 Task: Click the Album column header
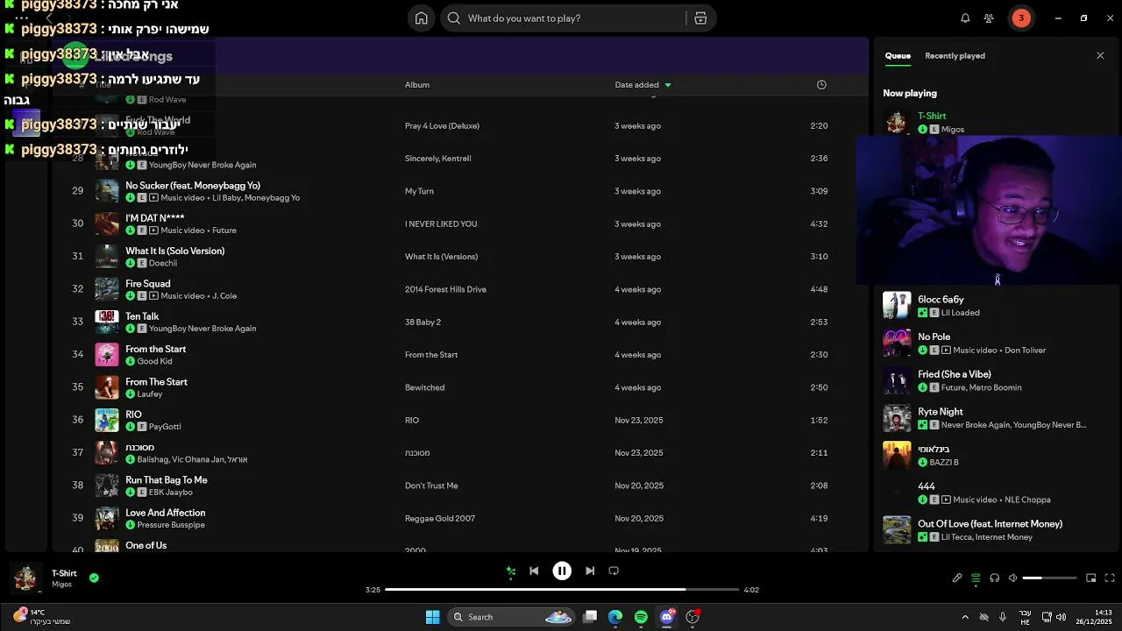(x=417, y=85)
